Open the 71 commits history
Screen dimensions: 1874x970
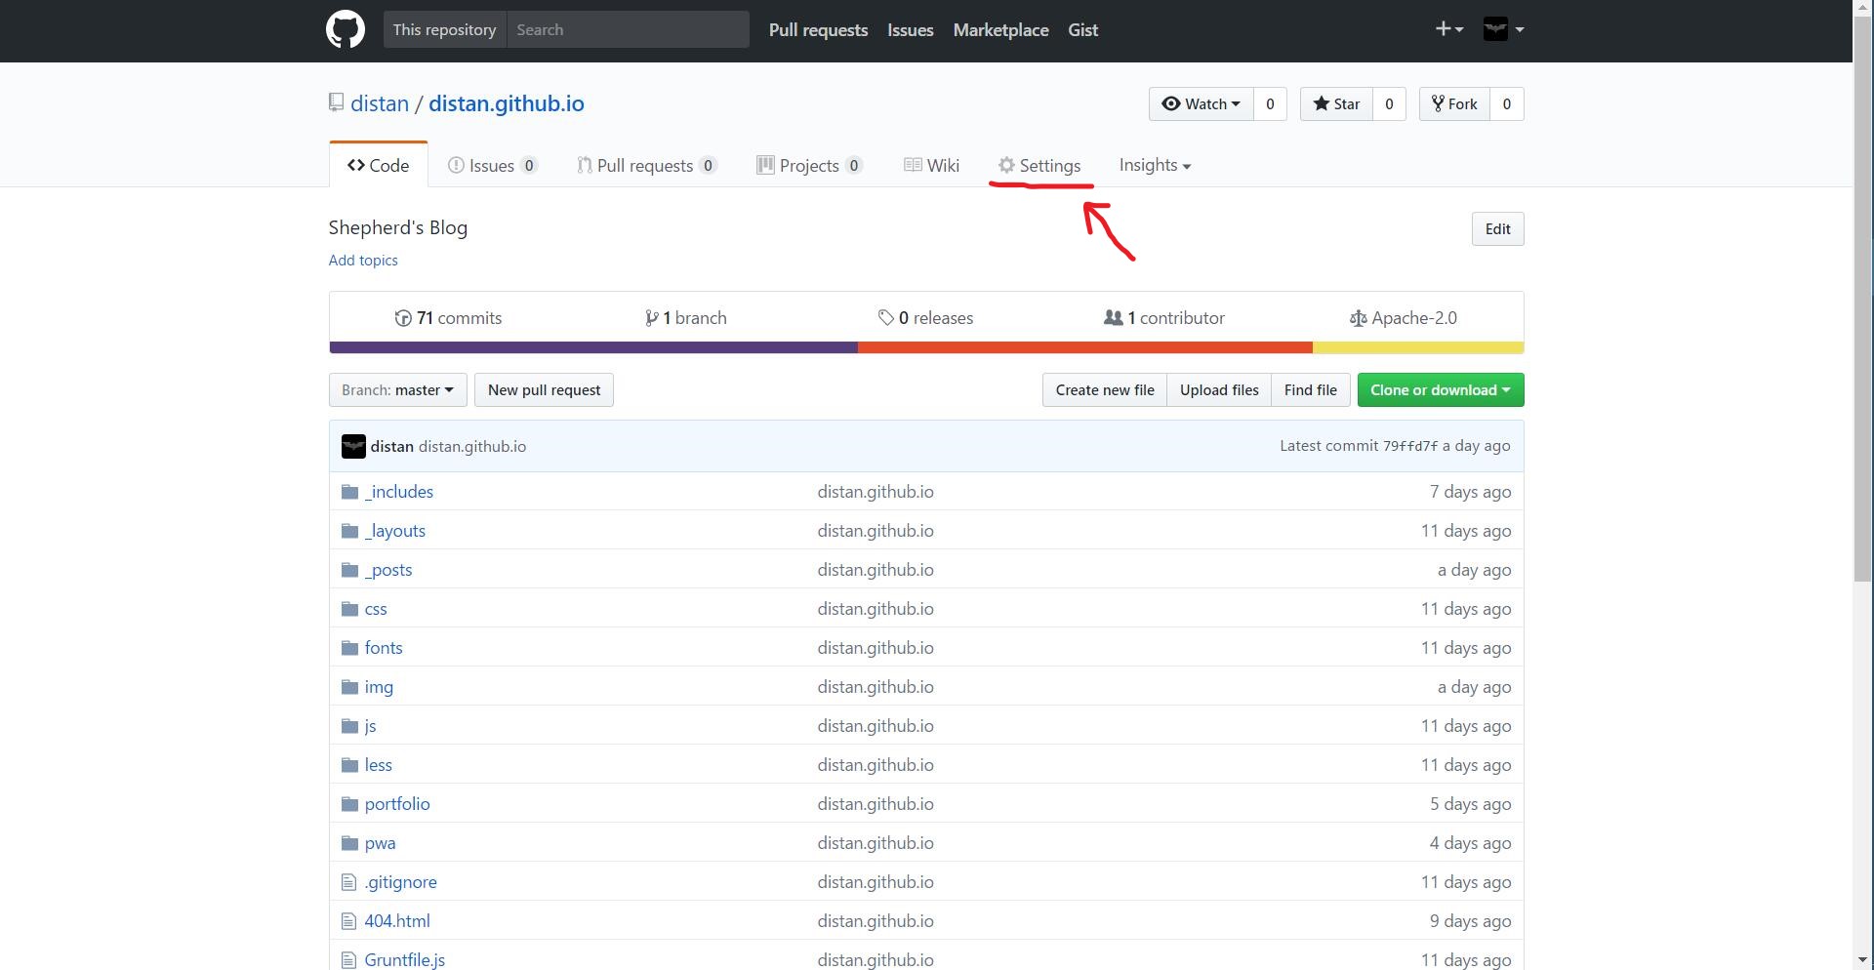(448, 318)
